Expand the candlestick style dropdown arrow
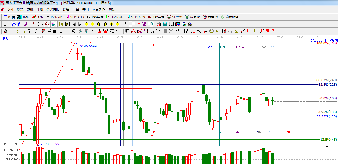This screenshot has width=338, height=164. (x=42, y=24)
